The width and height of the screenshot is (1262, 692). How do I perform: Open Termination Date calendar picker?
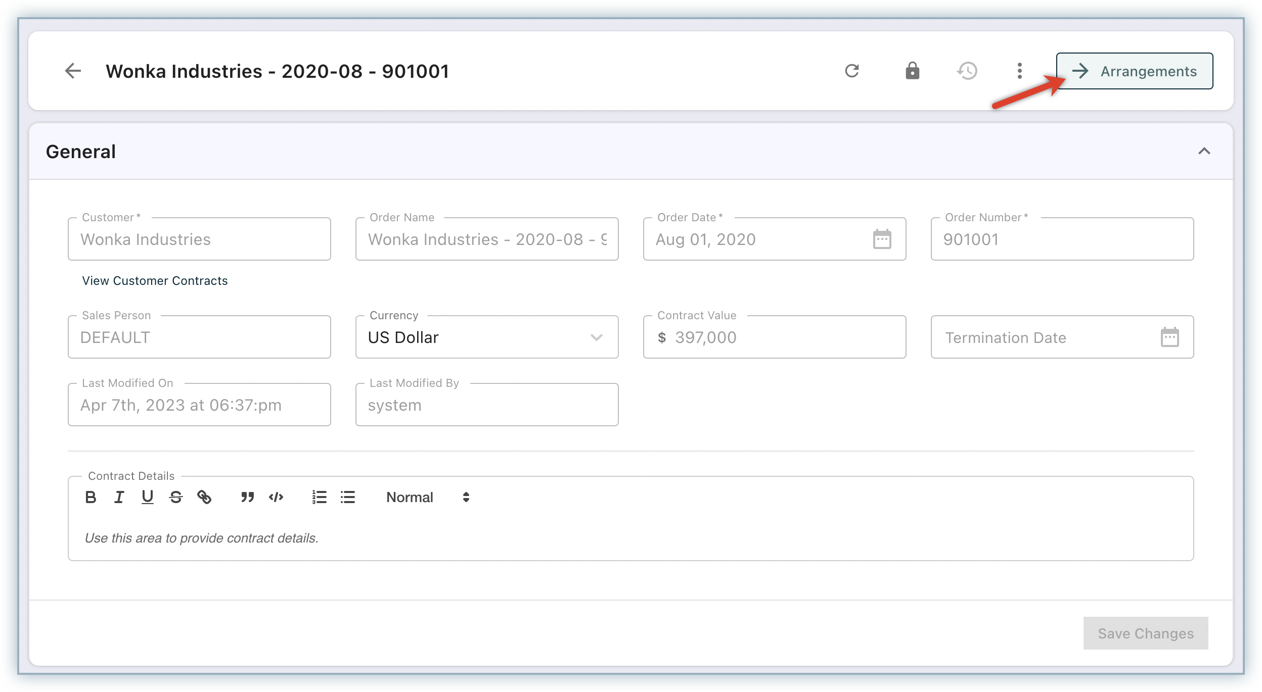1169,337
